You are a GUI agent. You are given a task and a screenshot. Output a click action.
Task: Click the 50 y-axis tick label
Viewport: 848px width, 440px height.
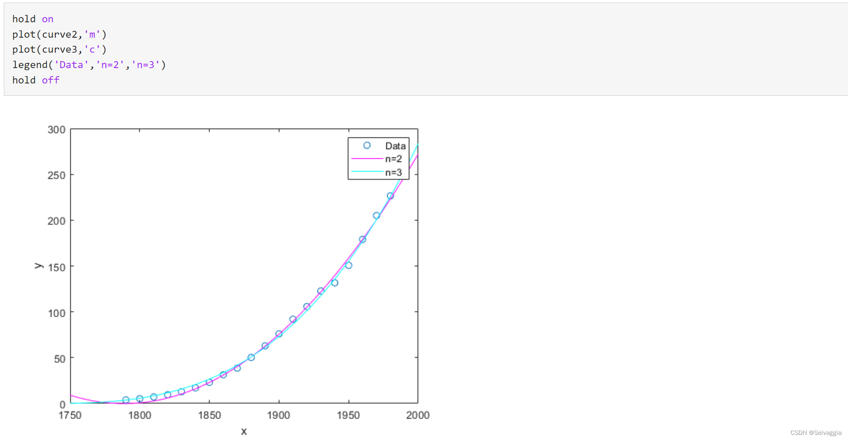(x=60, y=359)
